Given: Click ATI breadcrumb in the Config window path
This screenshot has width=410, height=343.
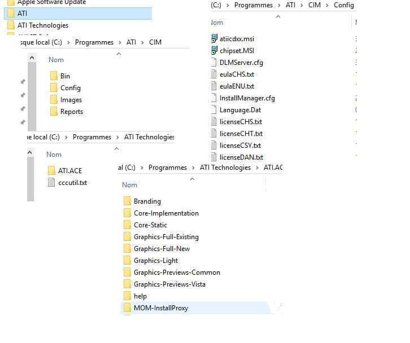Looking at the screenshot, I should 290,5.
